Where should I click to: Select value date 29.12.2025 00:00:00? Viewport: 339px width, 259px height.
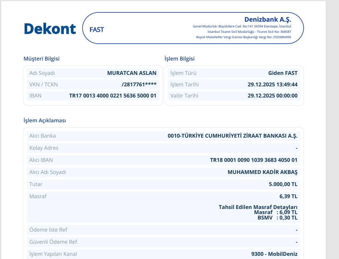click(273, 96)
